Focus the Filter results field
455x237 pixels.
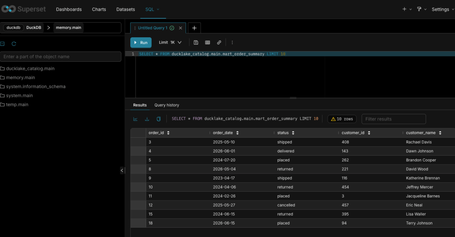(394, 119)
